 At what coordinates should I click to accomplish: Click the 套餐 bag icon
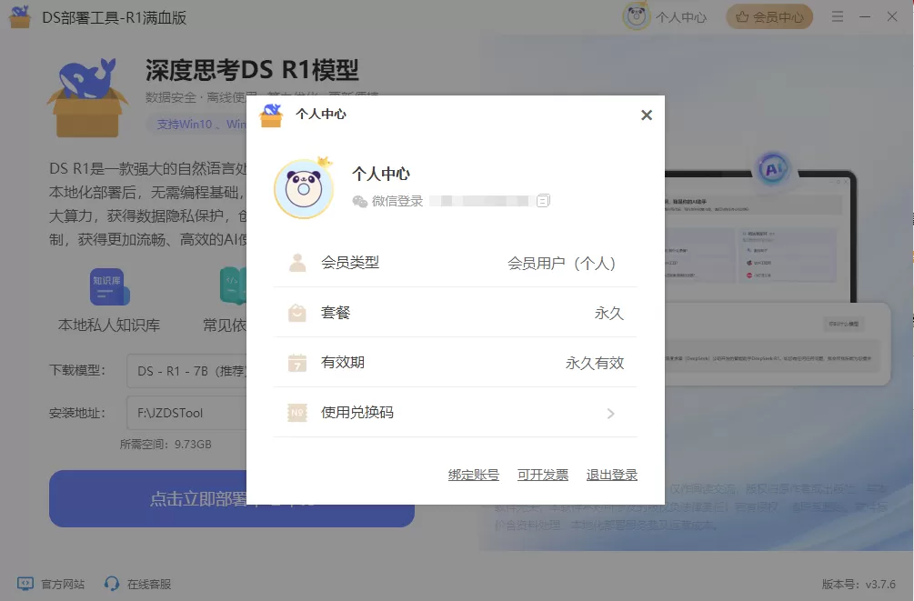(x=297, y=313)
